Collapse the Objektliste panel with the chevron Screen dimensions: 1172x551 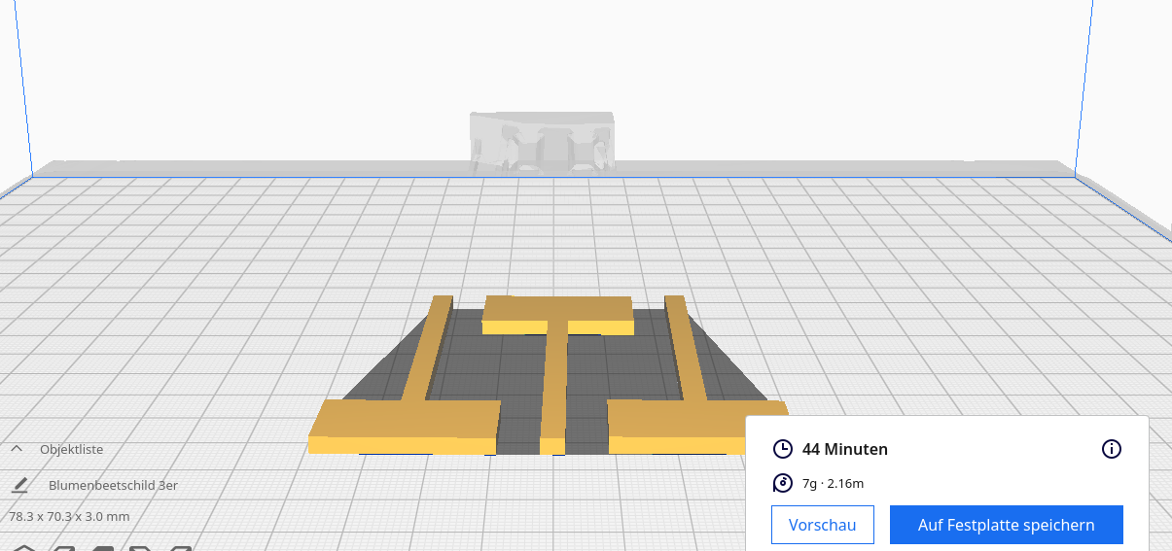pyautogui.click(x=17, y=449)
